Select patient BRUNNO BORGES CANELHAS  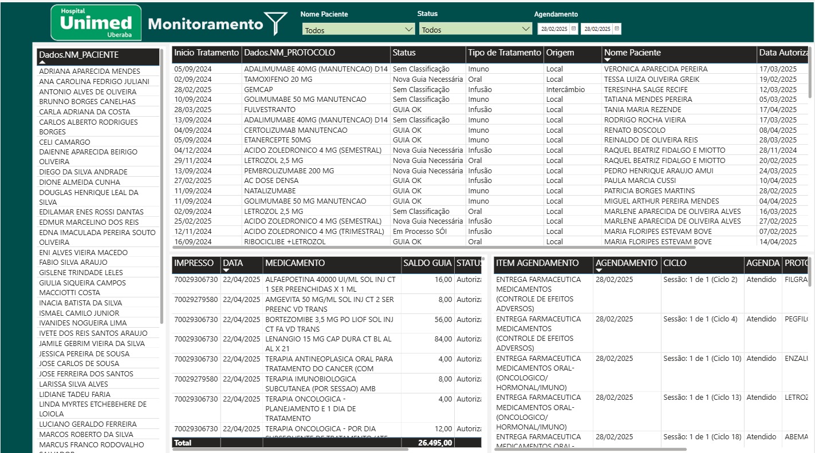click(x=87, y=102)
